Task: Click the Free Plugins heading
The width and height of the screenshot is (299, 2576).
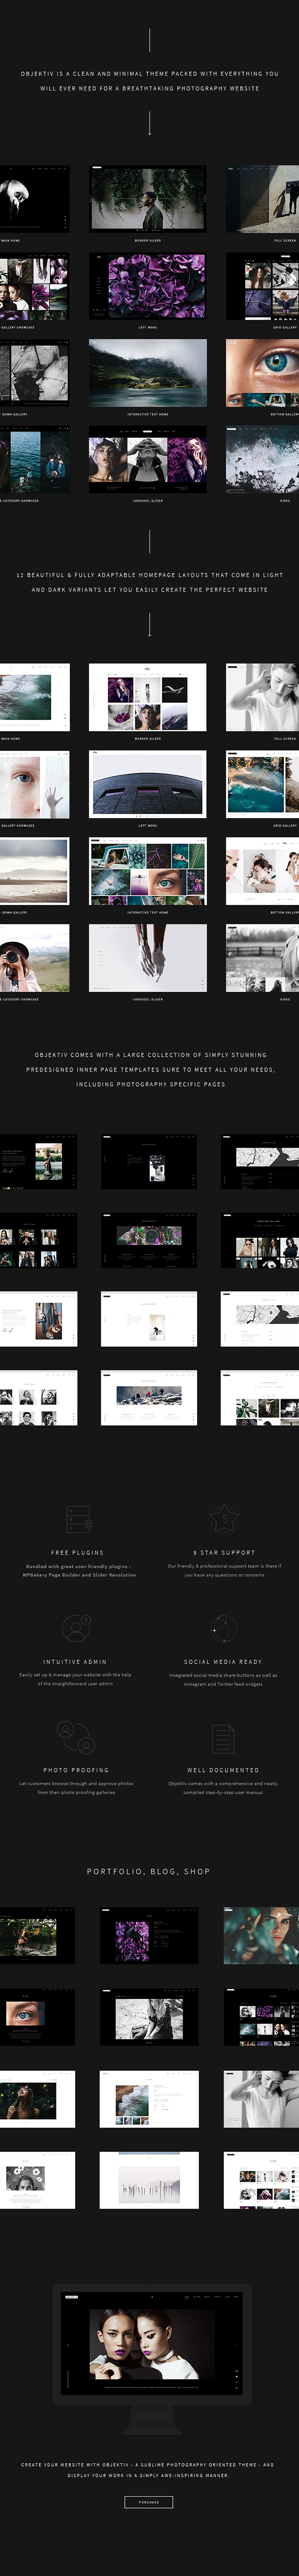Action: [77, 1553]
